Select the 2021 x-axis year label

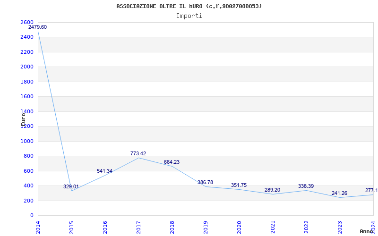coord(273,228)
